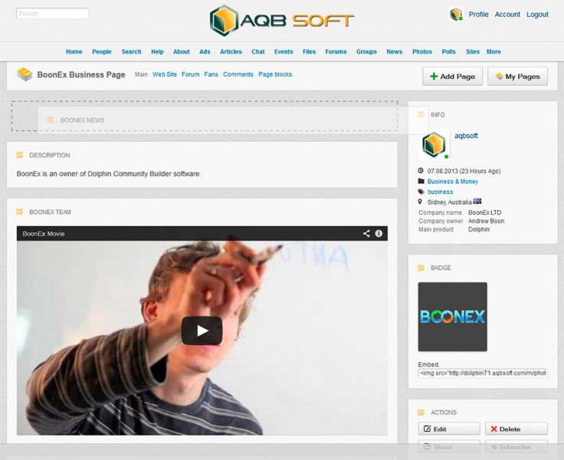Viewport: 564px width, 460px height.
Task: Switch to the Web Site tab
Action: pos(165,74)
